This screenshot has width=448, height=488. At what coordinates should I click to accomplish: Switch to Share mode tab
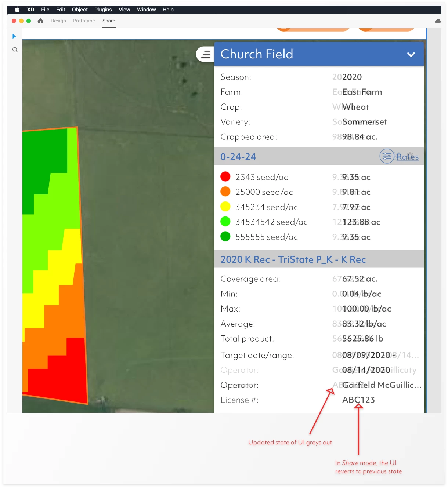coord(109,21)
